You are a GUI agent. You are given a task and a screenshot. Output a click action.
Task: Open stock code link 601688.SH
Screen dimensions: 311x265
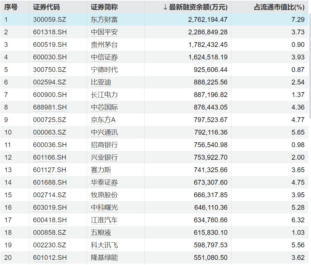pyautogui.click(x=50, y=182)
